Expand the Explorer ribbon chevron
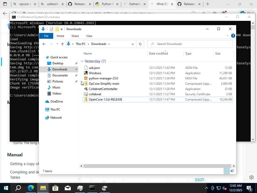This screenshot has width=257, height=193. pos(227,36)
